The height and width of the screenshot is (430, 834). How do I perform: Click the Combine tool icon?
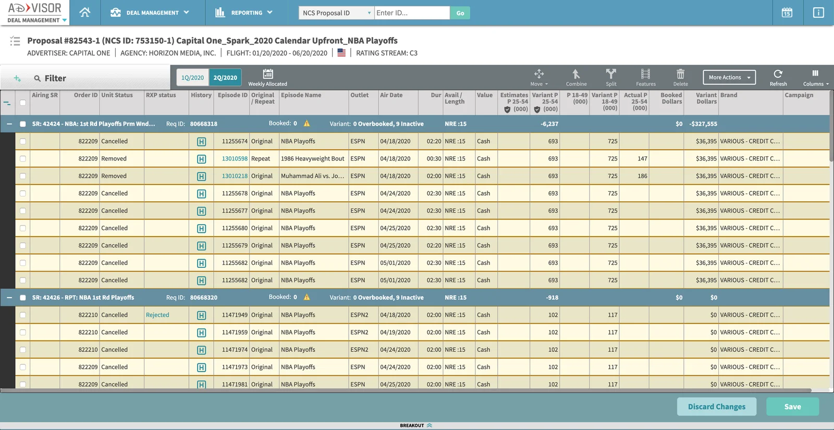coord(576,73)
